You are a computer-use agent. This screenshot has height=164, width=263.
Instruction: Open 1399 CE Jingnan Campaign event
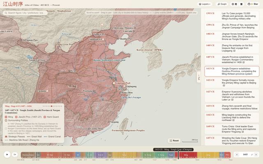(x=232, y=26)
